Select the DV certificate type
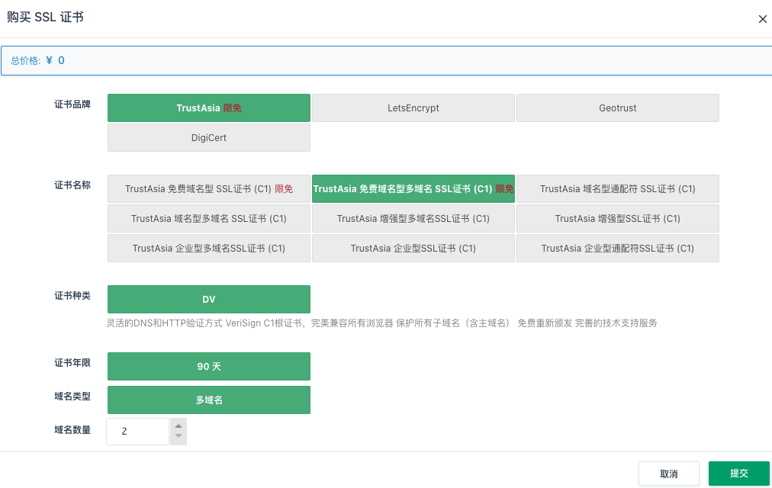This screenshot has width=772, height=488. pos(209,299)
